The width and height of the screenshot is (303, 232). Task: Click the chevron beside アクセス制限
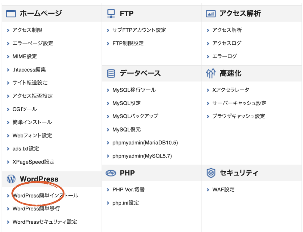click(8, 30)
